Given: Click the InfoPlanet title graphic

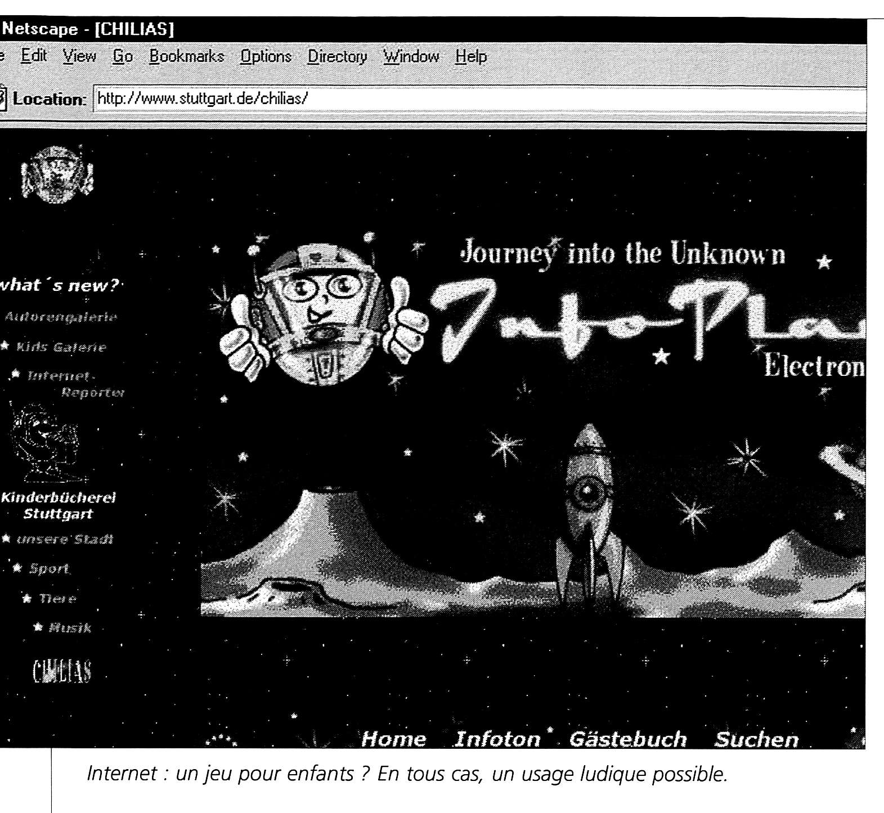Looking at the screenshot, I should pyautogui.click(x=647, y=321).
